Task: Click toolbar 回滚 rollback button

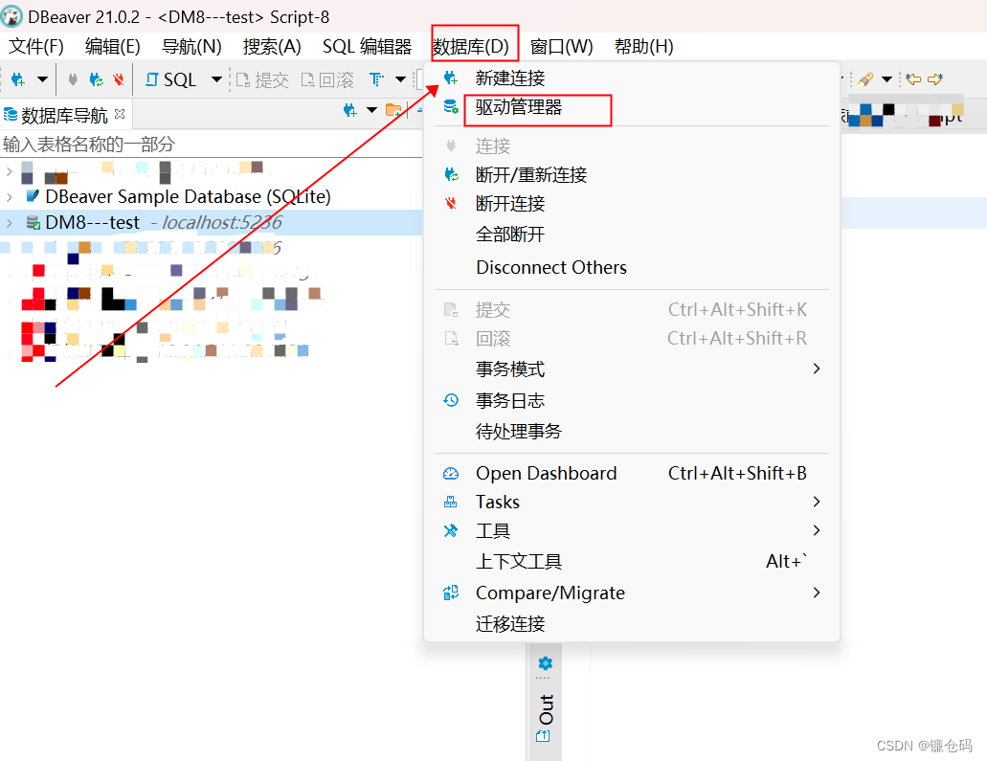Action: click(x=327, y=80)
